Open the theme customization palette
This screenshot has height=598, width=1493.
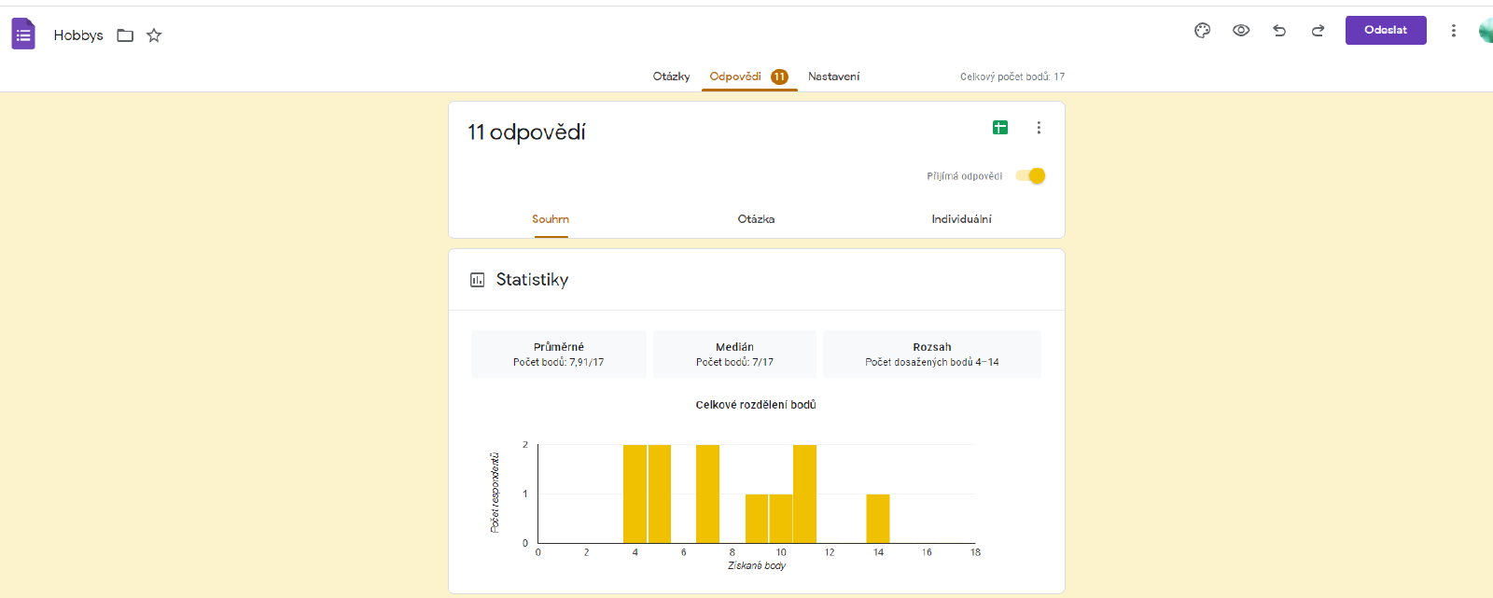1202,31
